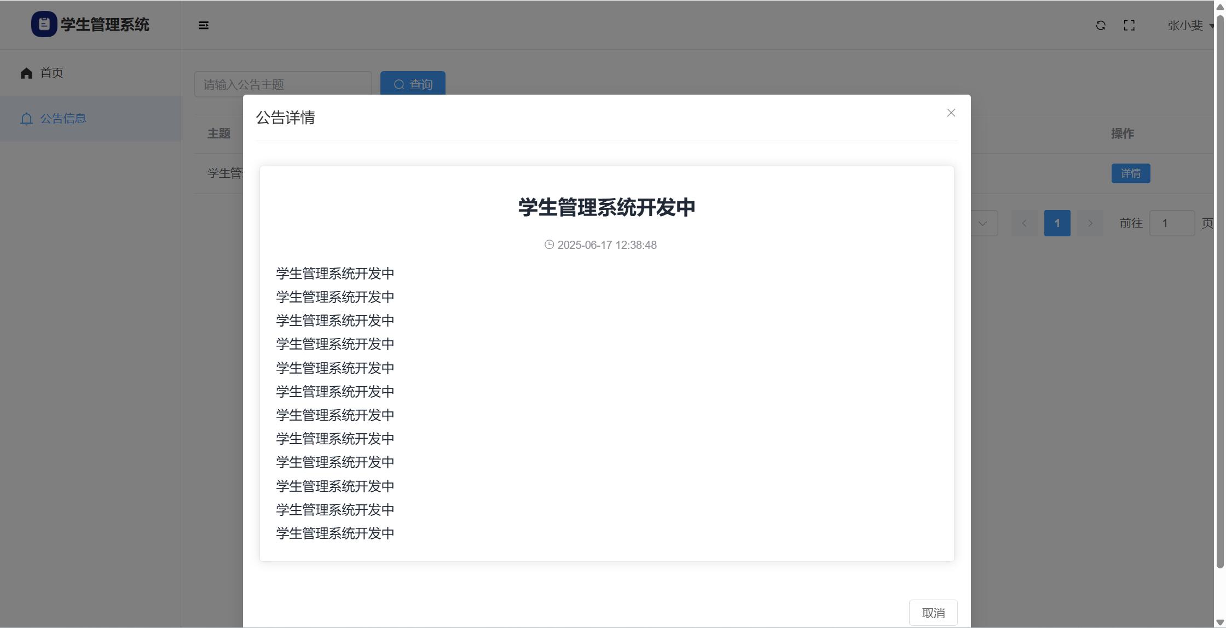Screen dimensions: 1226x628
Task: Click scrollbar down arrow at bottom
Action: [1219, 622]
